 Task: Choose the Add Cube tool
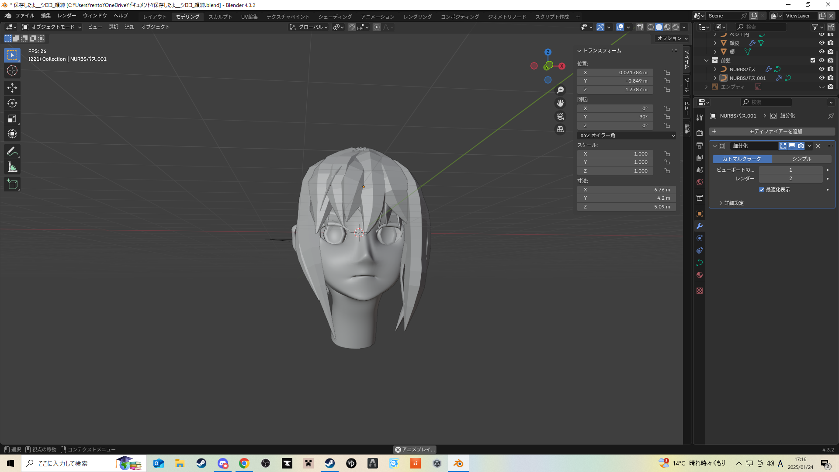point(12,184)
